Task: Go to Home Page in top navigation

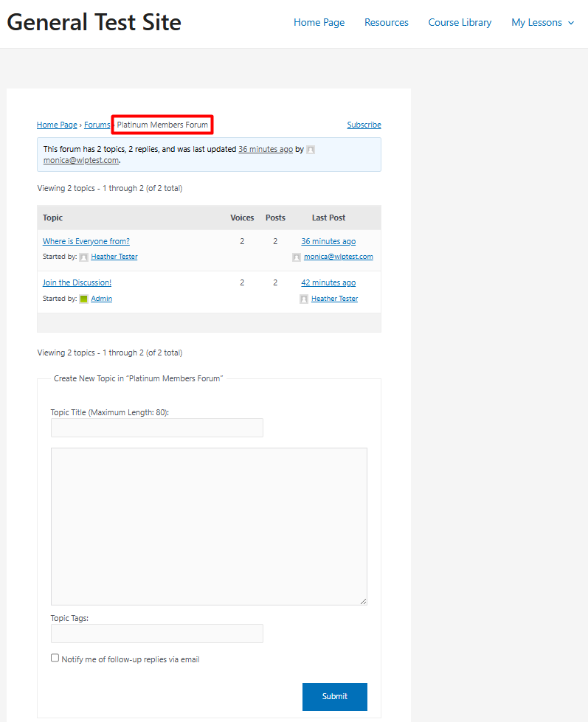Action: tap(319, 23)
